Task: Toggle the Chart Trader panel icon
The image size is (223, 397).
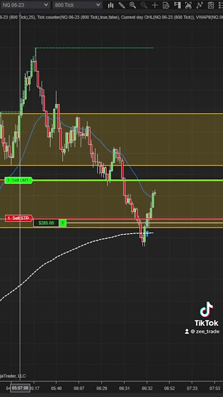Action: (177, 5)
